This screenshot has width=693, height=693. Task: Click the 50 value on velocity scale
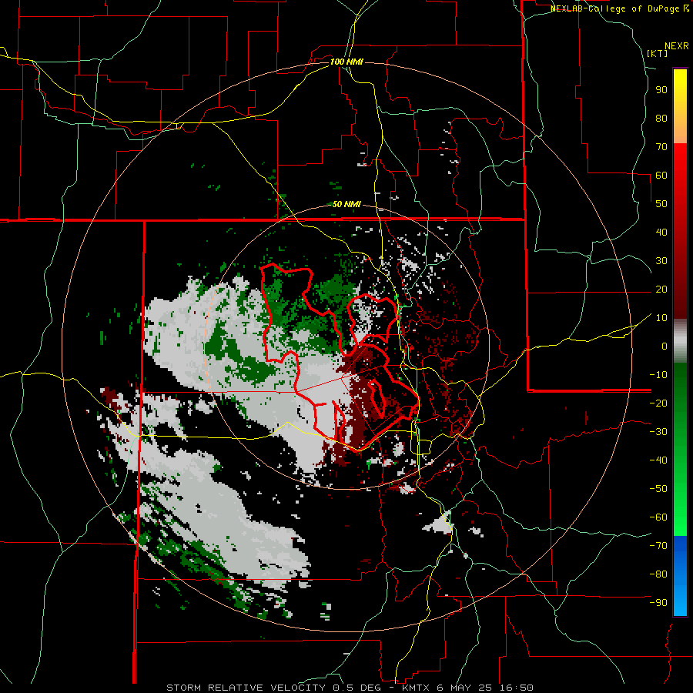[x=661, y=204]
